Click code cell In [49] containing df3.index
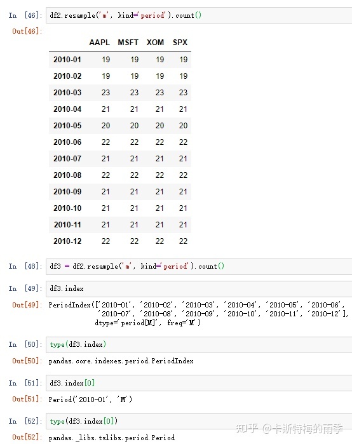 [x=199, y=289]
